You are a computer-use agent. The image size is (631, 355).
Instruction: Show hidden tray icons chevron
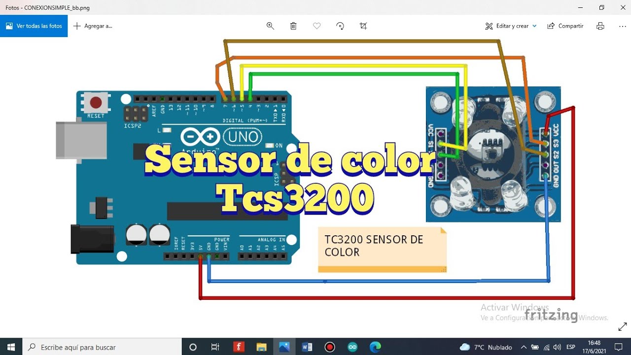click(x=524, y=347)
